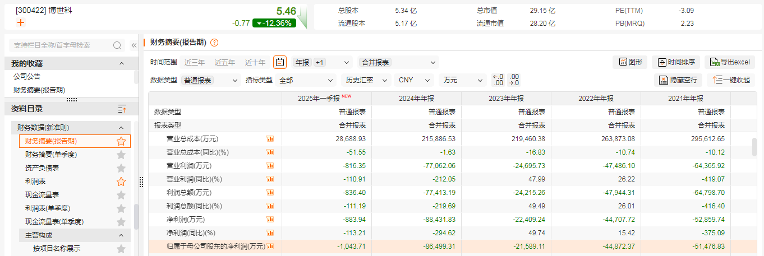The height and width of the screenshot is (256, 764).
Task: Collapse the left sidebar with double chevron
Action: [x=134, y=45]
